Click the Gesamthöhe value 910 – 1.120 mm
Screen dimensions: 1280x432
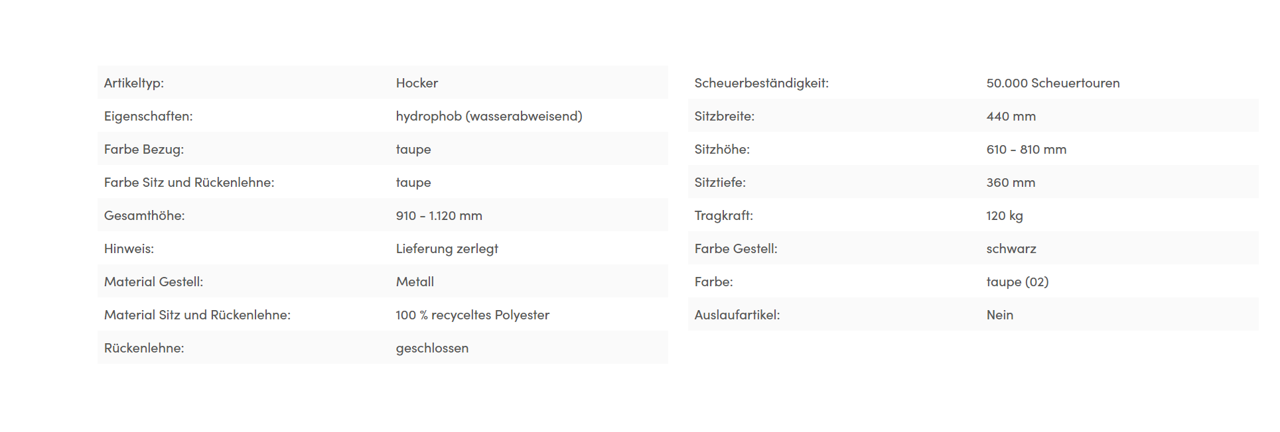[439, 215]
